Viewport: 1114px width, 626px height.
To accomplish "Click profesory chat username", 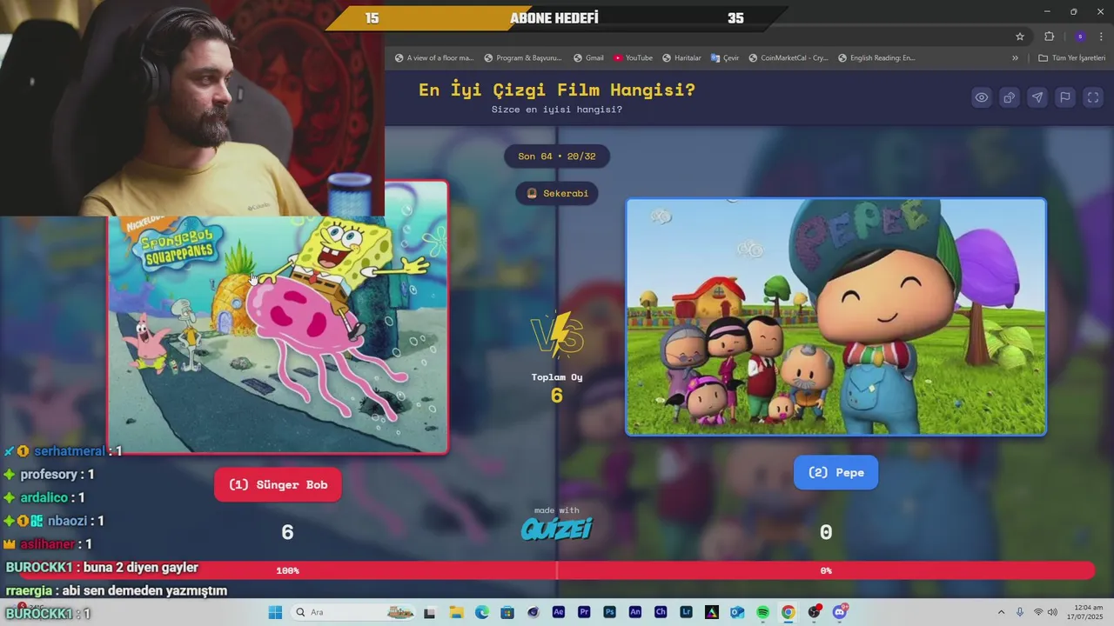I will [49, 475].
